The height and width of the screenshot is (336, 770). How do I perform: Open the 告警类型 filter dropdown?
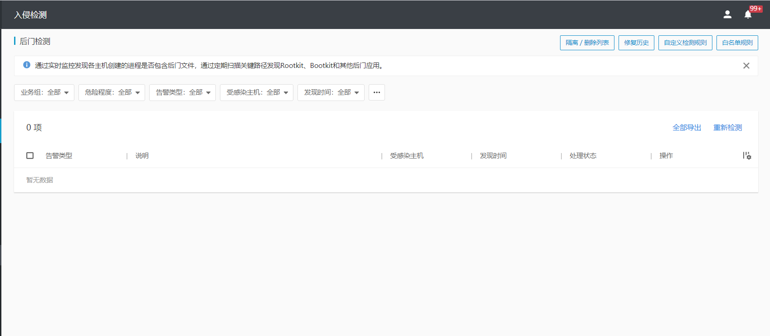(182, 92)
